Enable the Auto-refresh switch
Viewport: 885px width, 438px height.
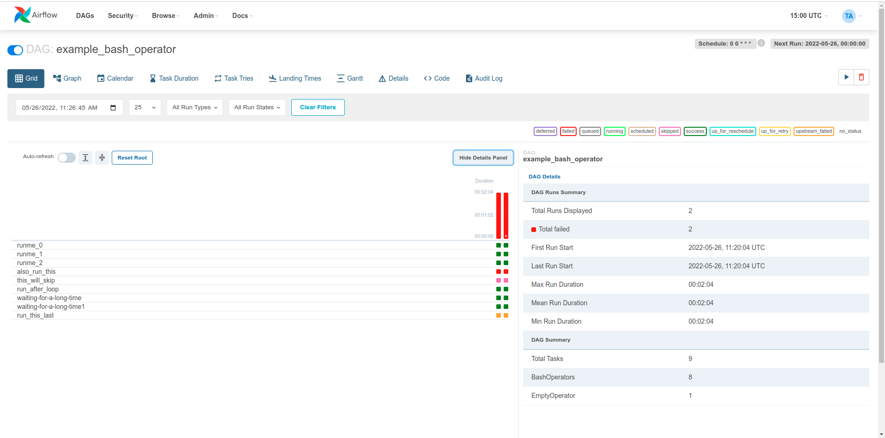click(x=66, y=158)
